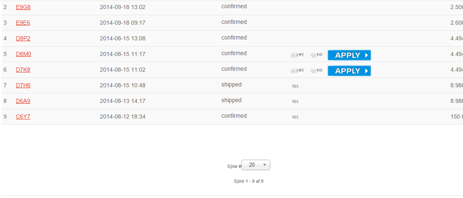463x198 pixels.
Task: Select "yes" option for order D8M0
Action: pos(293,55)
